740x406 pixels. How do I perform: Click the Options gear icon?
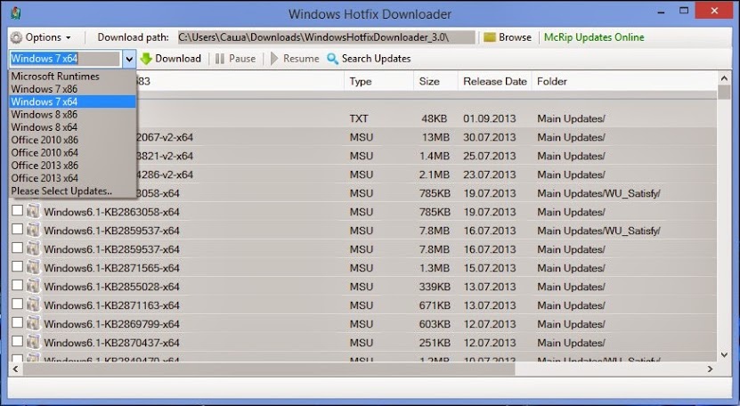(16, 37)
